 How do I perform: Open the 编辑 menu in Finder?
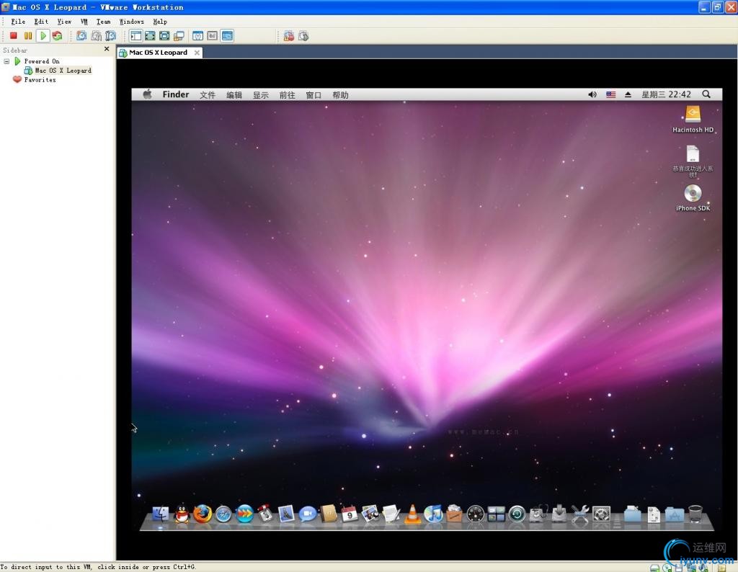[x=234, y=95]
